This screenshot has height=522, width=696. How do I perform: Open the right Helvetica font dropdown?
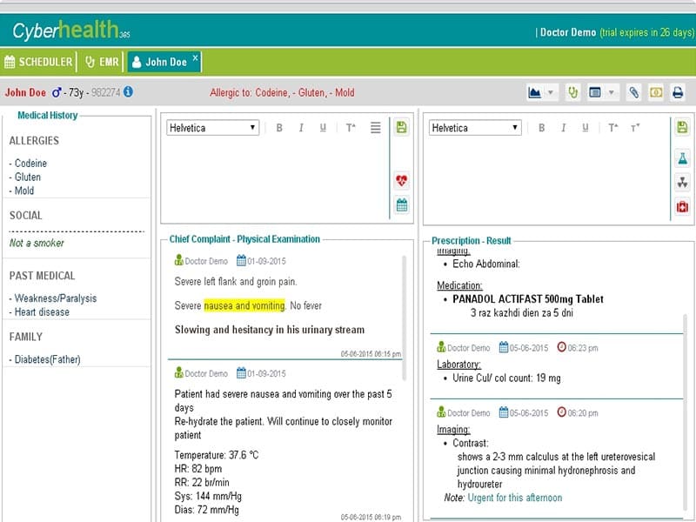point(475,128)
